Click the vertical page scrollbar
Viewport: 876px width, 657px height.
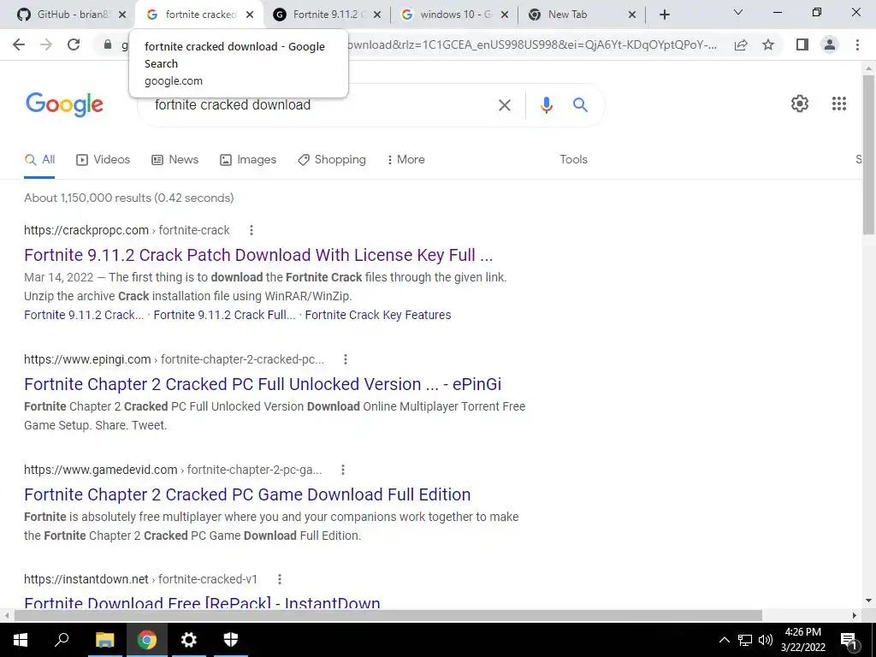point(868,154)
